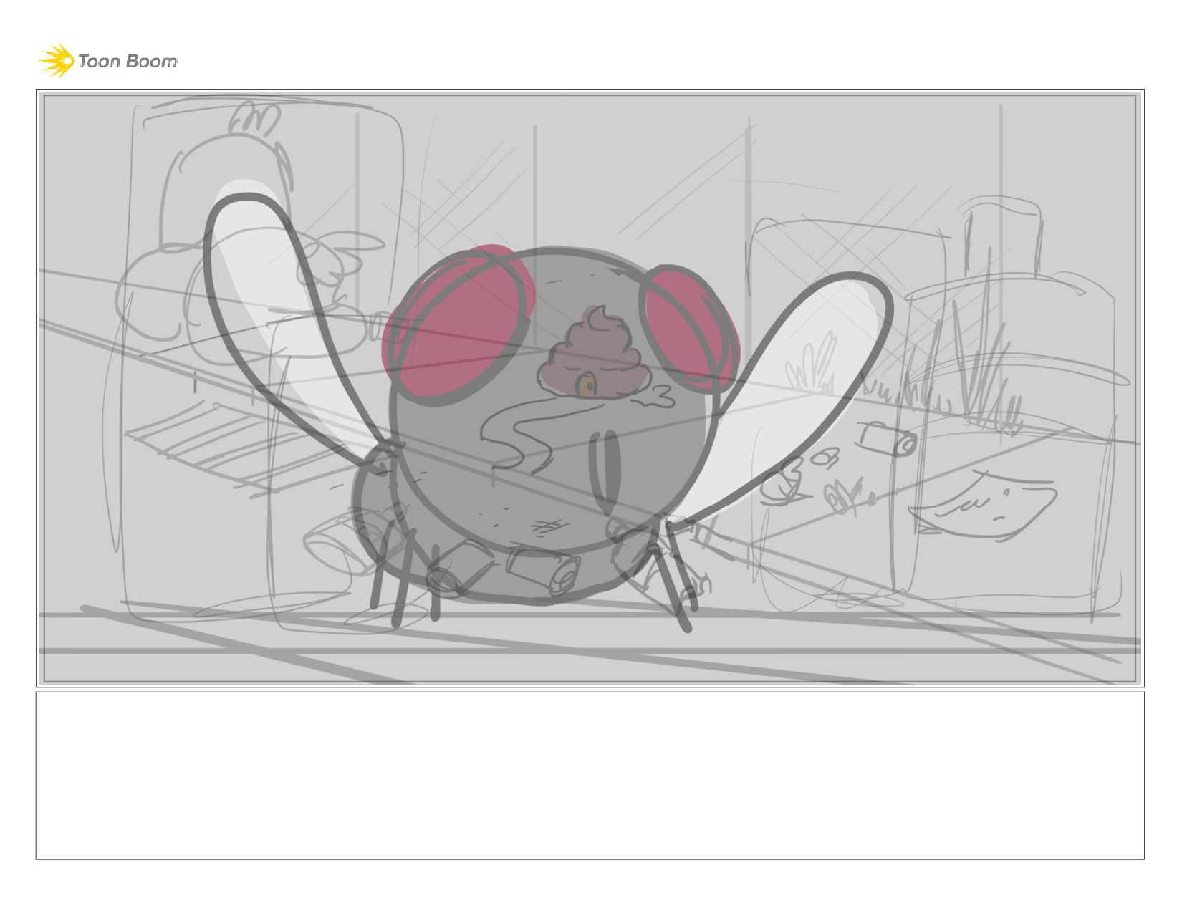
Task: Click the Toon Boom logo
Action: pyautogui.click(x=107, y=61)
